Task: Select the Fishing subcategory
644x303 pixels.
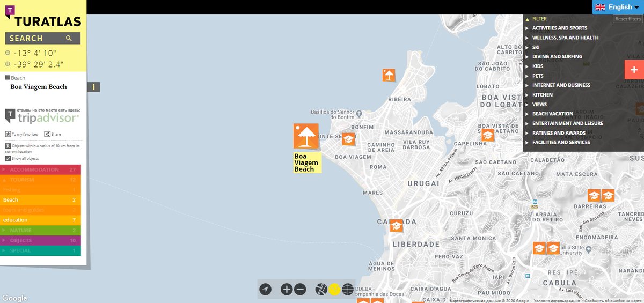Action: point(40,190)
